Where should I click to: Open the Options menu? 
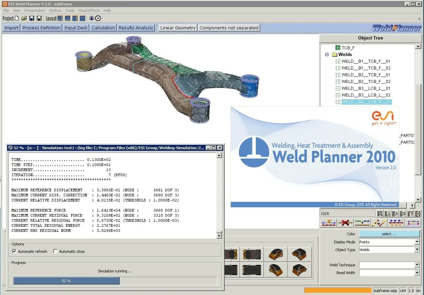(x=55, y=10)
